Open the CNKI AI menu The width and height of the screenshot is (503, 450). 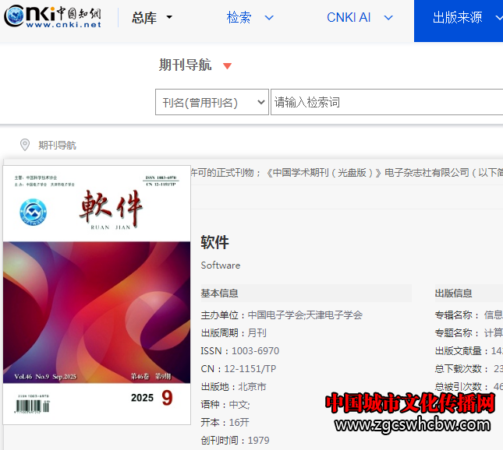click(x=349, y=17)
